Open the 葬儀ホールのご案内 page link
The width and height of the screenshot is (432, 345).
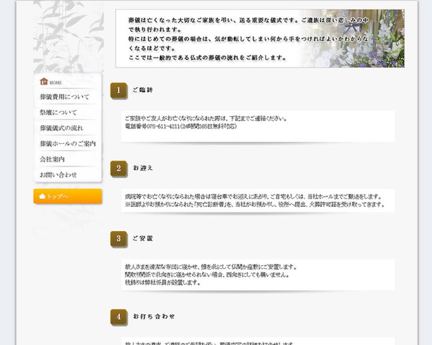(x=67, y=144)
